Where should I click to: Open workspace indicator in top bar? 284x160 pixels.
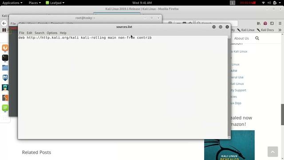(233, 3)
